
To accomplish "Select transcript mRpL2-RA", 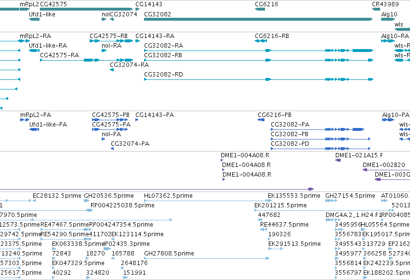I will (x=24, y=41).
